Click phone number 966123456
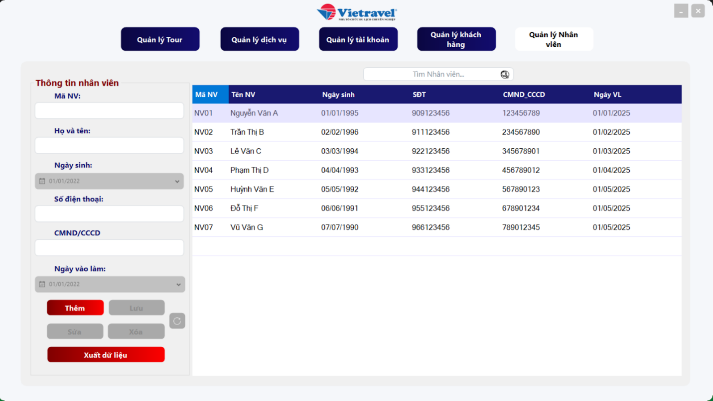Image resolution: width=713 pixels, height=401 pixels. (x=430, y=227)
